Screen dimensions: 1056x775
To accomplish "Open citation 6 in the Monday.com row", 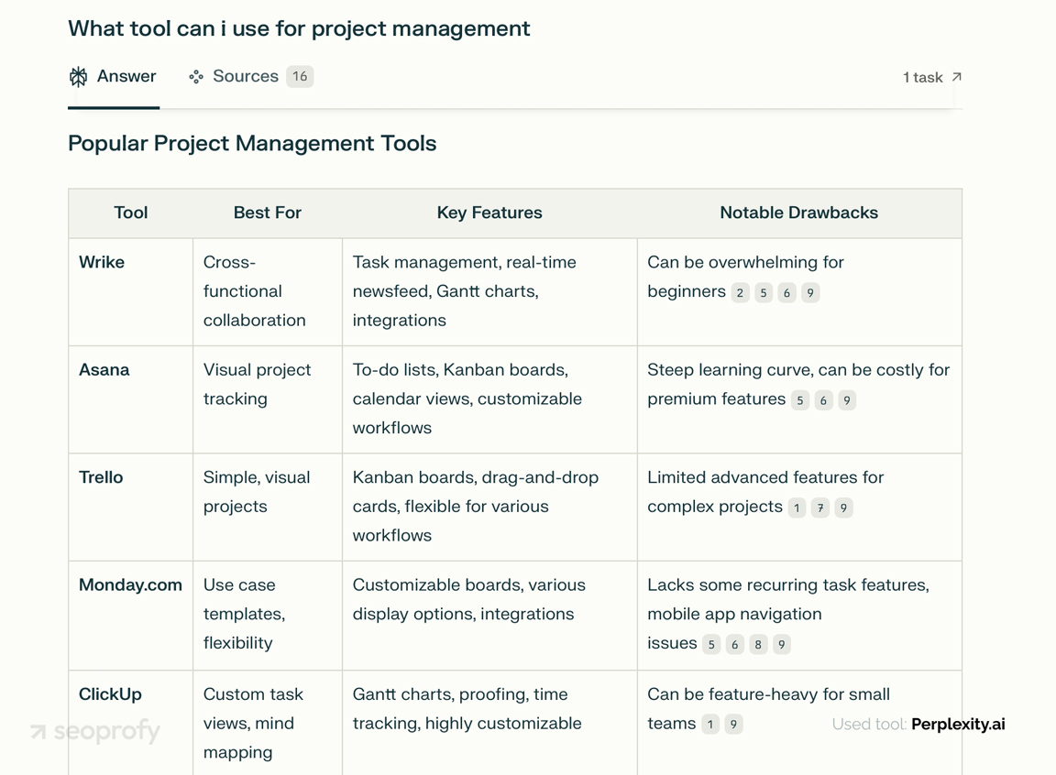I will tap(735, 645).
